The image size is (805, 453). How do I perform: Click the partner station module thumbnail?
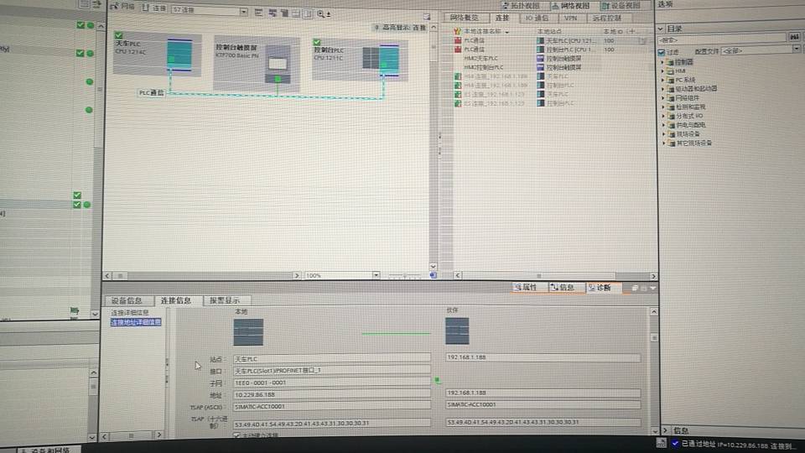pyautogui.click(x=457, y=331)
